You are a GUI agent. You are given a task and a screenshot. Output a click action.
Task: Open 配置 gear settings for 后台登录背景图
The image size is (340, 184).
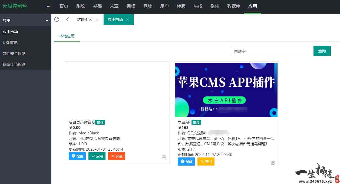pyautogui.click(x=77, y=156)
